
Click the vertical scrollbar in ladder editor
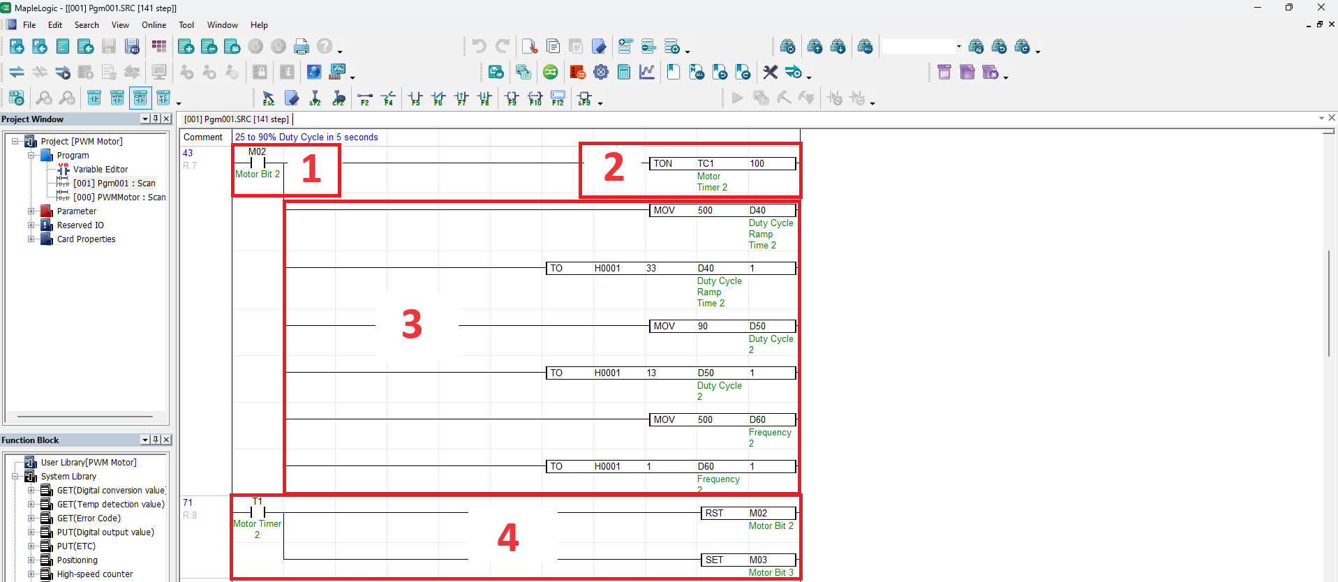click(1329, 303)
